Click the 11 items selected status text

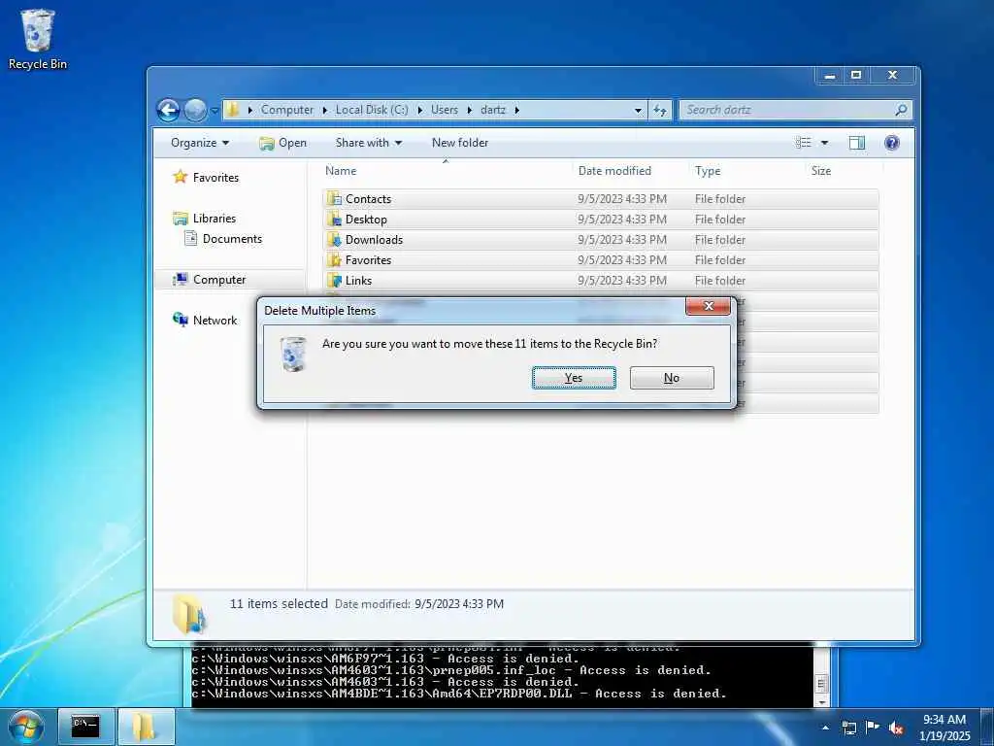pos(279,604)
